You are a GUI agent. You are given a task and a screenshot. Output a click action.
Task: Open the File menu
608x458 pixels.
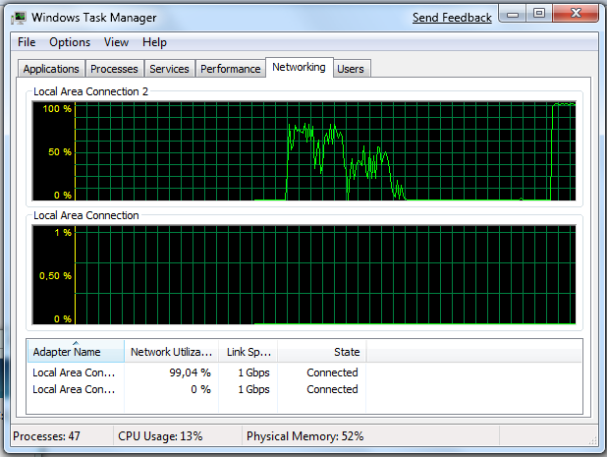pyautogui.click(x=27, y=42)
